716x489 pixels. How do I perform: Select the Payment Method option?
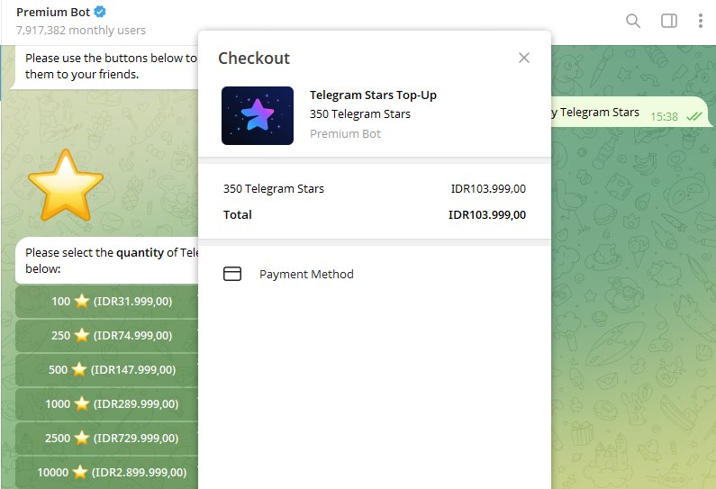(x=375, y=274)
